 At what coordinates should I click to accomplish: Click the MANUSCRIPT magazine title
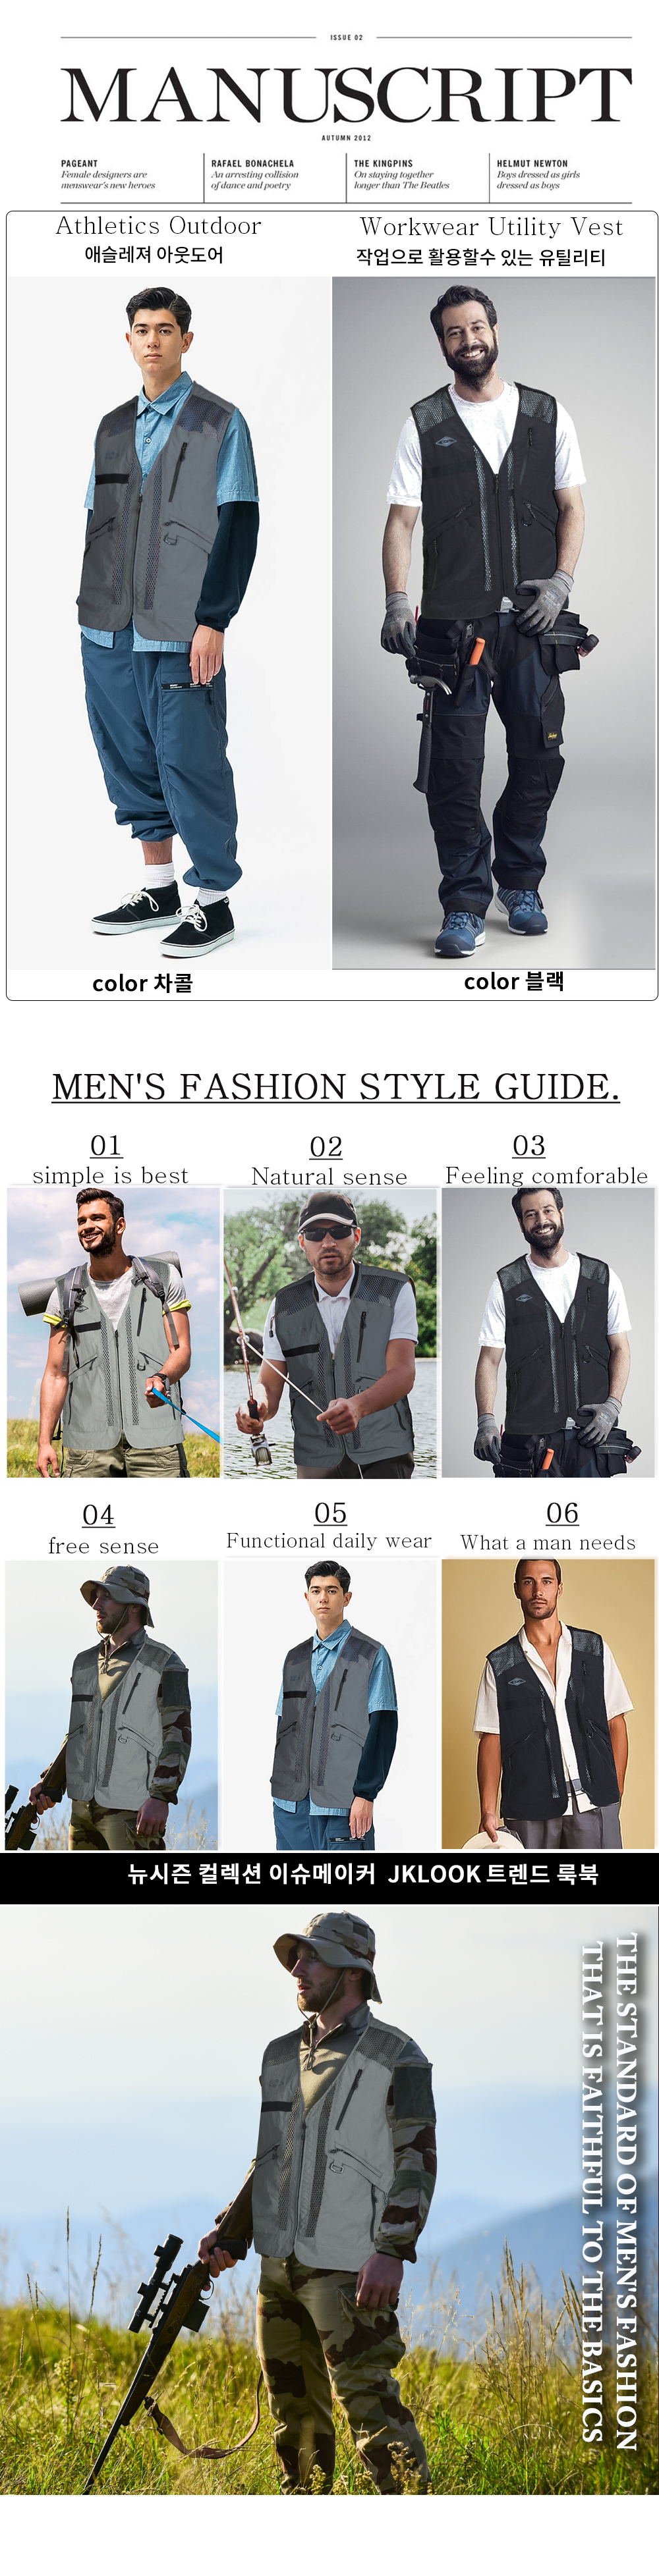point(345,96)
